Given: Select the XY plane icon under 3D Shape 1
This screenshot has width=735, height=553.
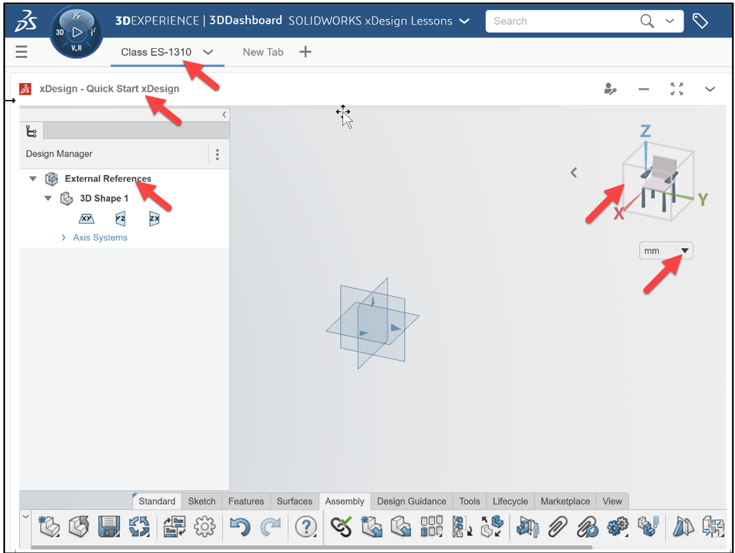Looking at the screenshot, I should point(87,219).
